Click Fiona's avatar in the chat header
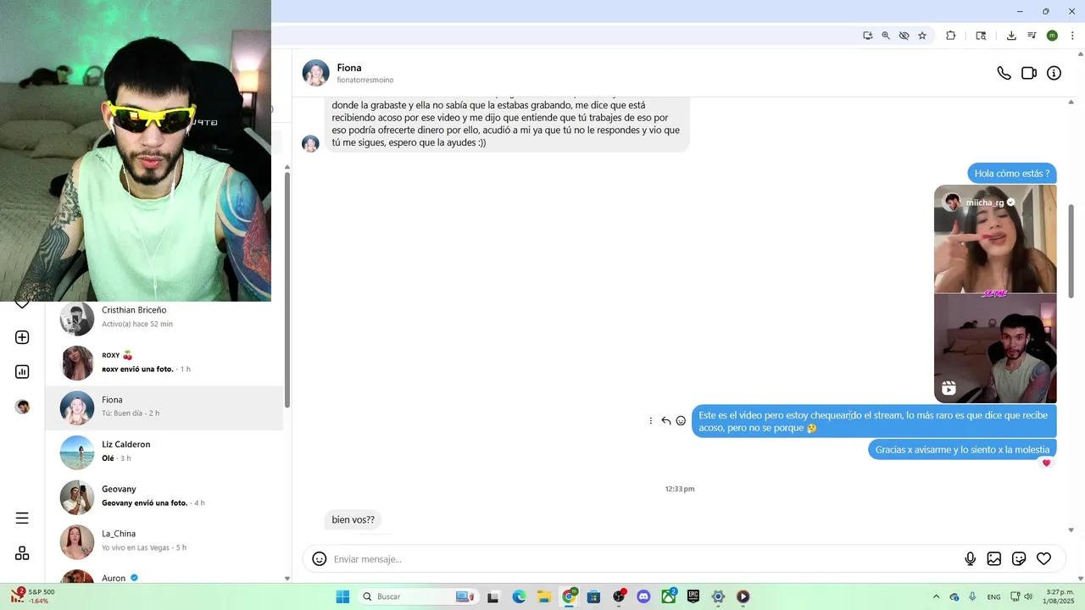The height and width of the screenshot is (610, 1085). coord(316,74)
